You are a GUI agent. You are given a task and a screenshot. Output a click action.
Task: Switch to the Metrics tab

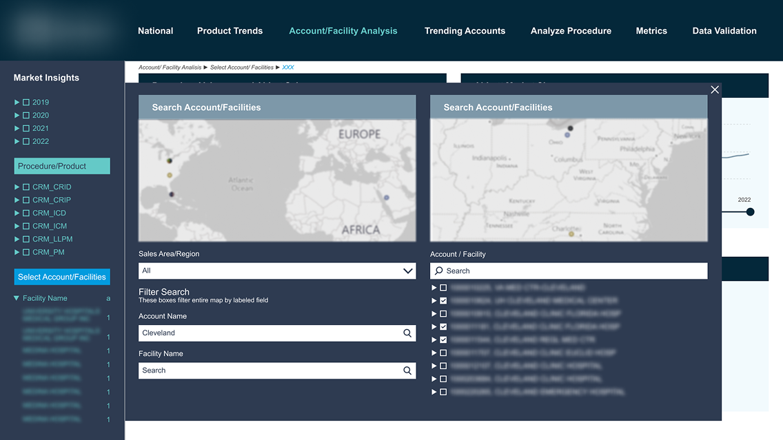click(651, 31)
